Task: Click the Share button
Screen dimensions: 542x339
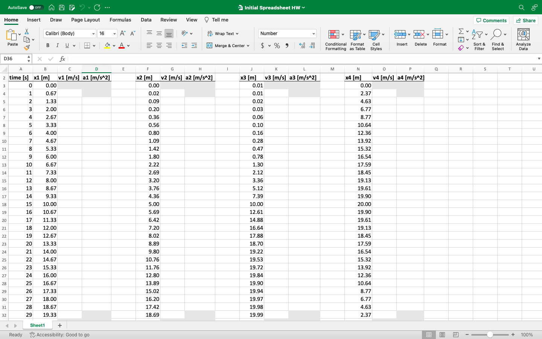Action: tap(525, 20)
